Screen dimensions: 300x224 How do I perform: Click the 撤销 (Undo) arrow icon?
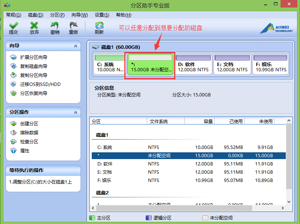pos(55,26)
